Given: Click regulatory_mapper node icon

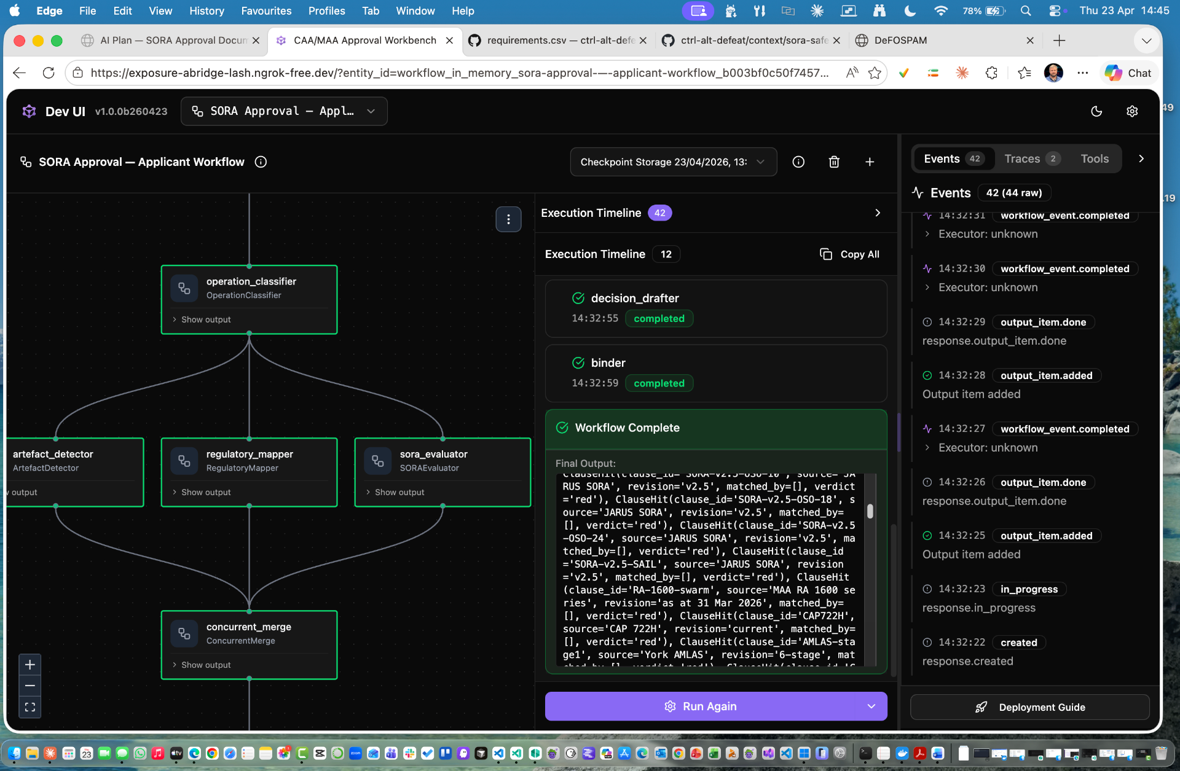Looking at the screenshot, I should coord(184,461).
